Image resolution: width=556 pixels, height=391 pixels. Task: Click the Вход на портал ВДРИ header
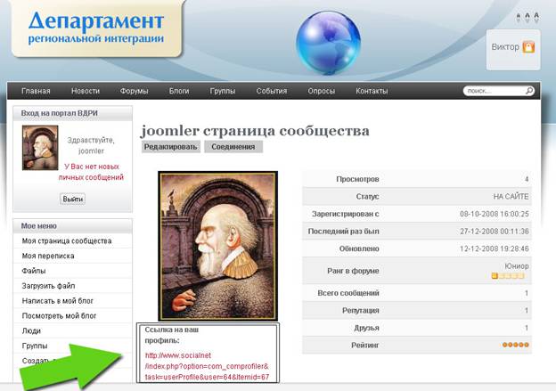pyautogui.click(x=73, y=113)
